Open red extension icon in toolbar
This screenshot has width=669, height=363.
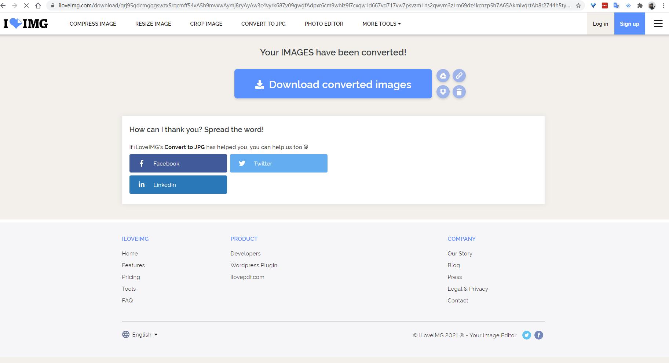point(605,6)
